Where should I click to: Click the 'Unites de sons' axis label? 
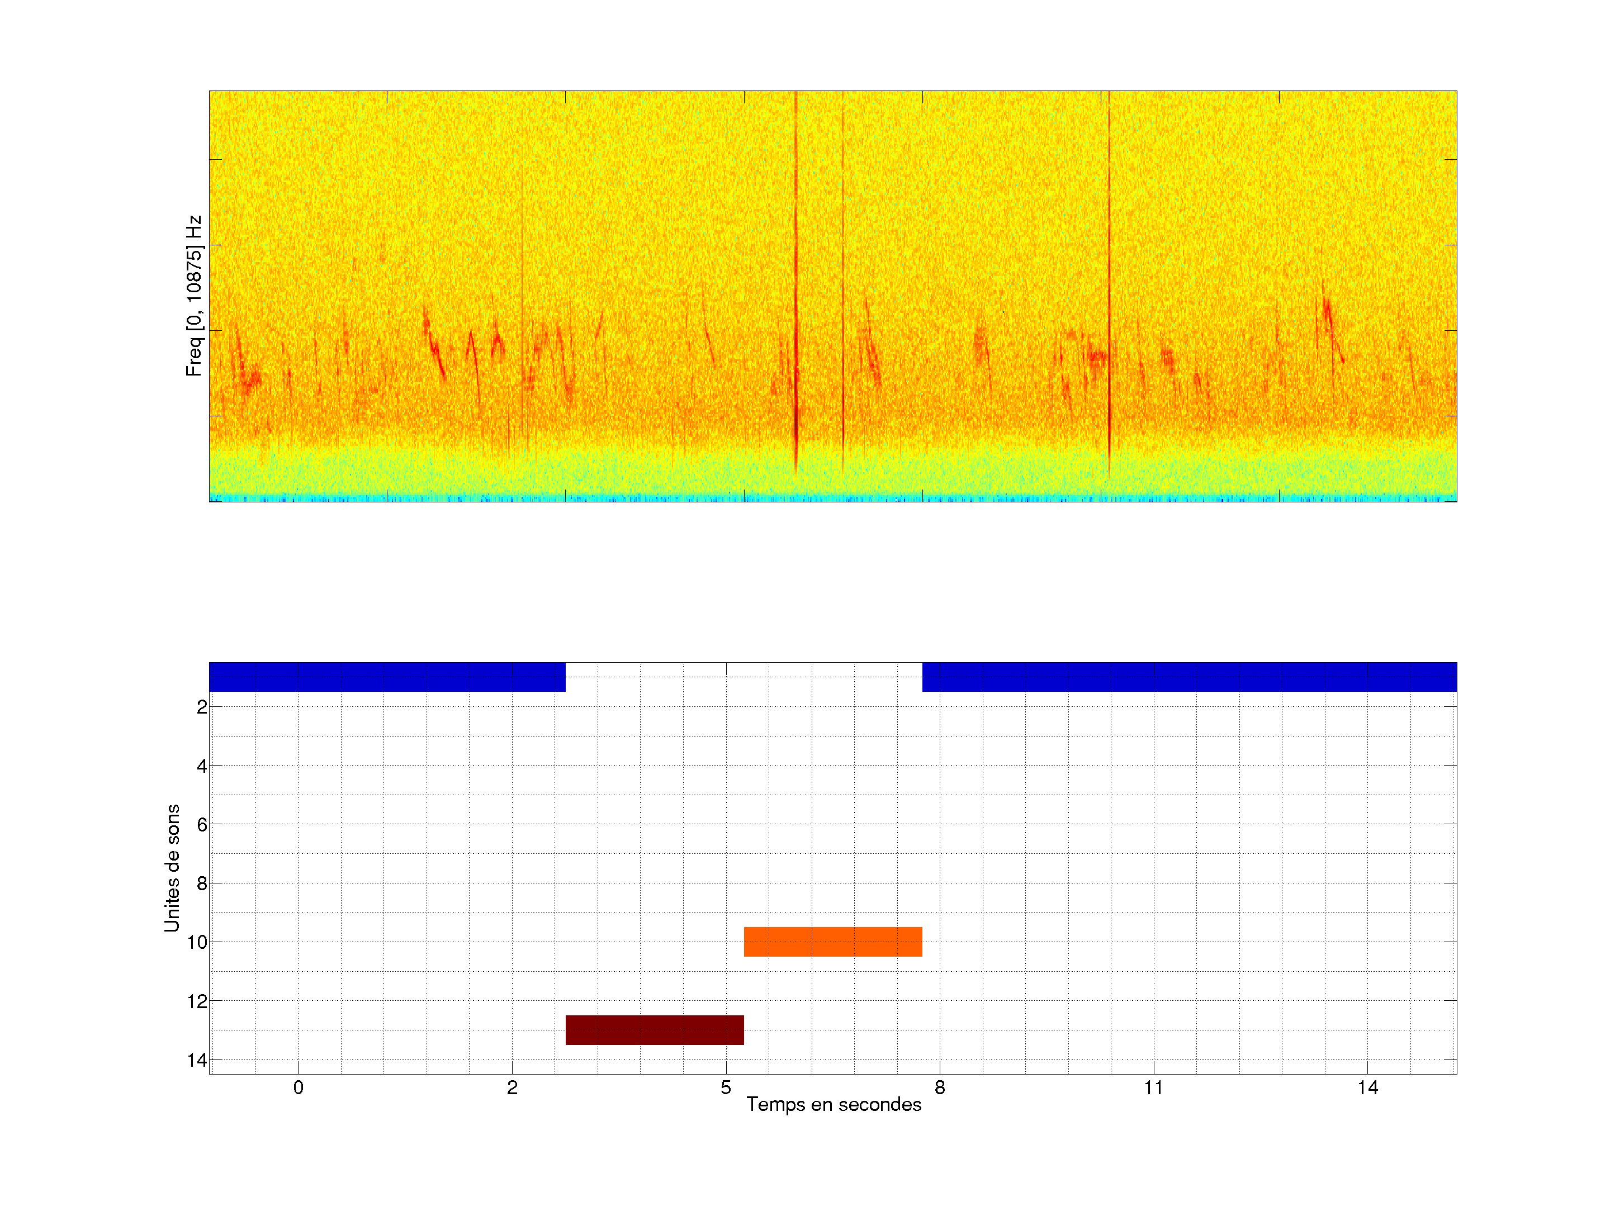point(172,868)
